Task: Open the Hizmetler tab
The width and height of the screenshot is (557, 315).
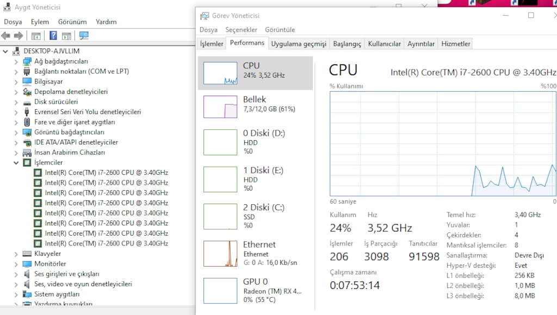Action: (x=456, y=43)
